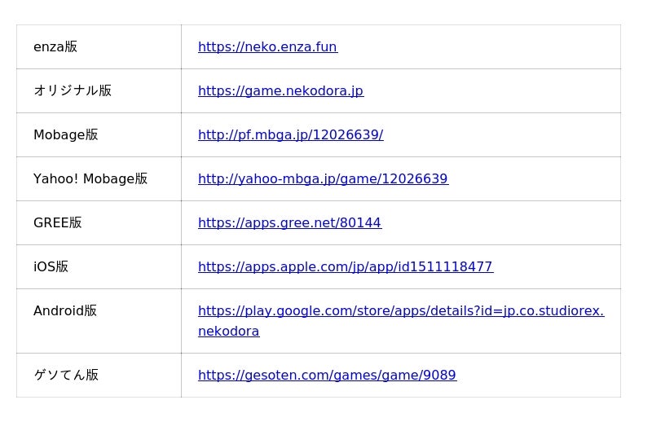This screenshot has height=422, width=652.
Task: Go to the gesoten.com games link
Action: 327,376
